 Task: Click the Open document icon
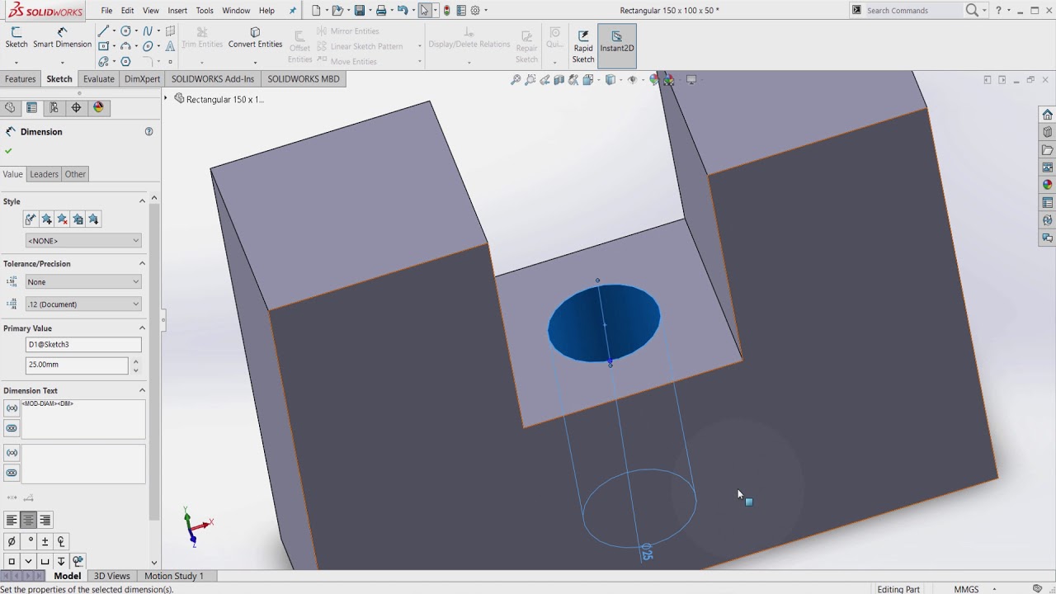(x=337, y=11)
